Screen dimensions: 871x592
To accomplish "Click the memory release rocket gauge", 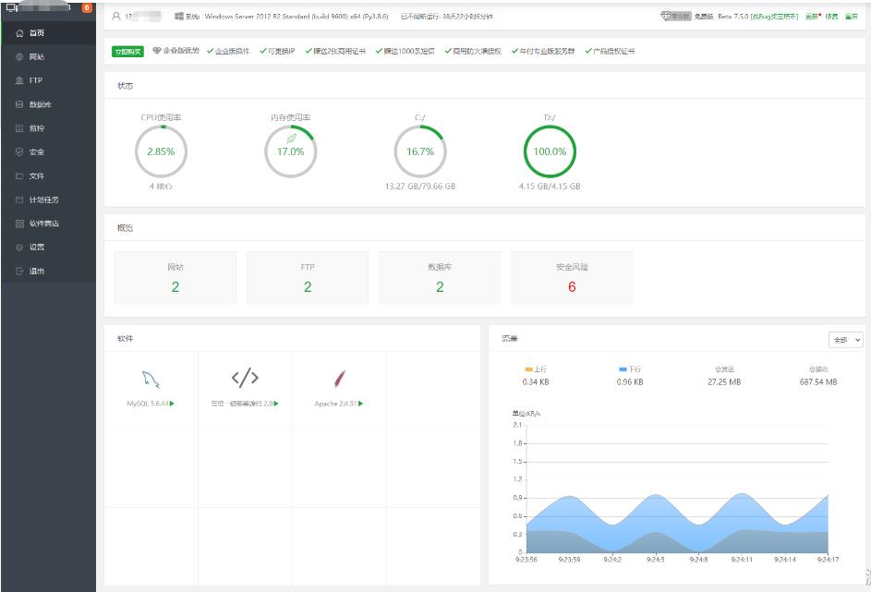I will coord(290,151).
